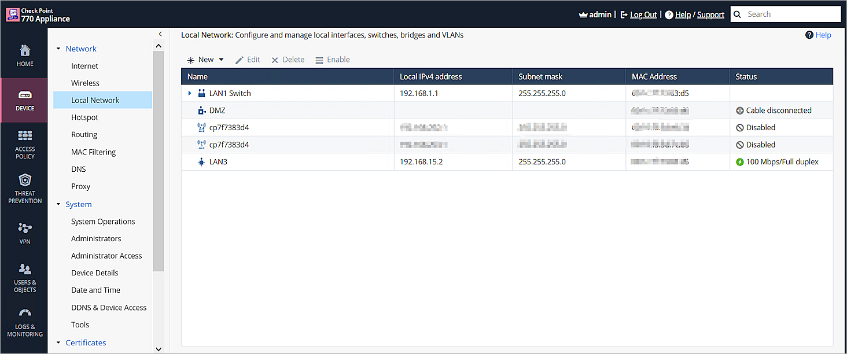
Task: Switch to the Routing settings page
Action: (83, 134)
